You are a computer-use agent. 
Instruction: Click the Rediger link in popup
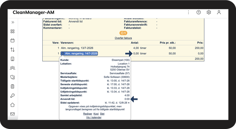pyautogui.click(x=88, y=114)
